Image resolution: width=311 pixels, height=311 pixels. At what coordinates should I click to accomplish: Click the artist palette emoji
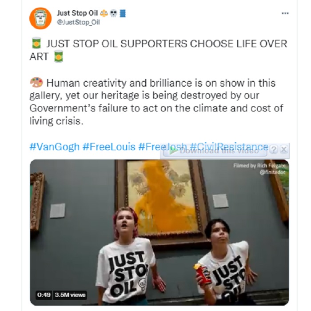coord(36,82)
